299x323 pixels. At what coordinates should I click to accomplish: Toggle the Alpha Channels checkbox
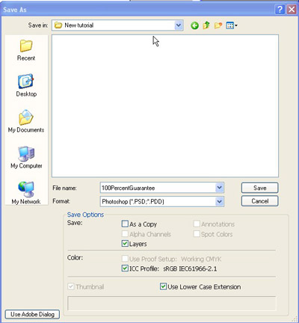click(125, 234)
